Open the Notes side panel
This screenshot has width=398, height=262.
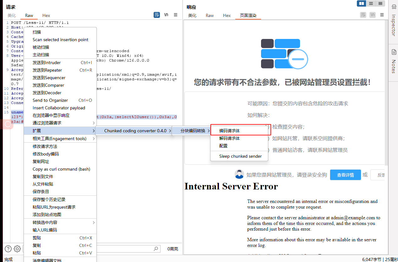[393, 61]
